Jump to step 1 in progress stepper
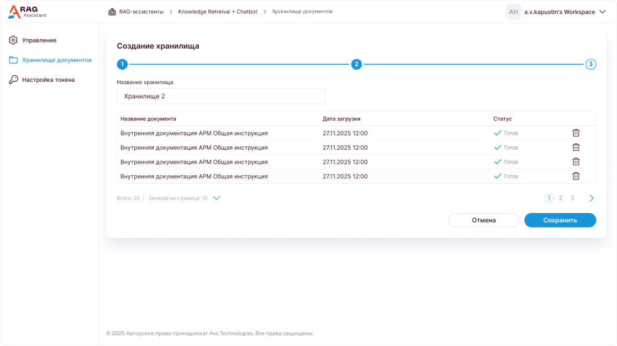This screenshot has width=617, height=346. click(x=122, y=65)
